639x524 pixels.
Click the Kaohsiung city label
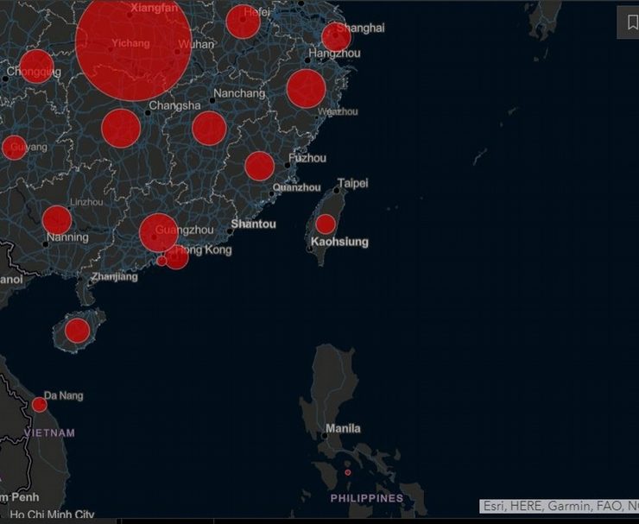339,242
